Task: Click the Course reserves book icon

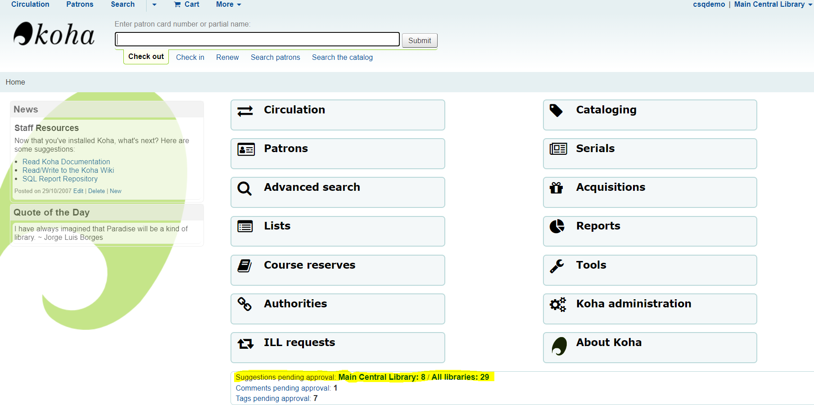Action: [244, 266]
